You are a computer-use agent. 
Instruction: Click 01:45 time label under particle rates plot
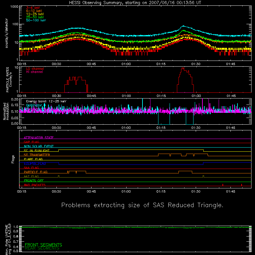point(231,96)
